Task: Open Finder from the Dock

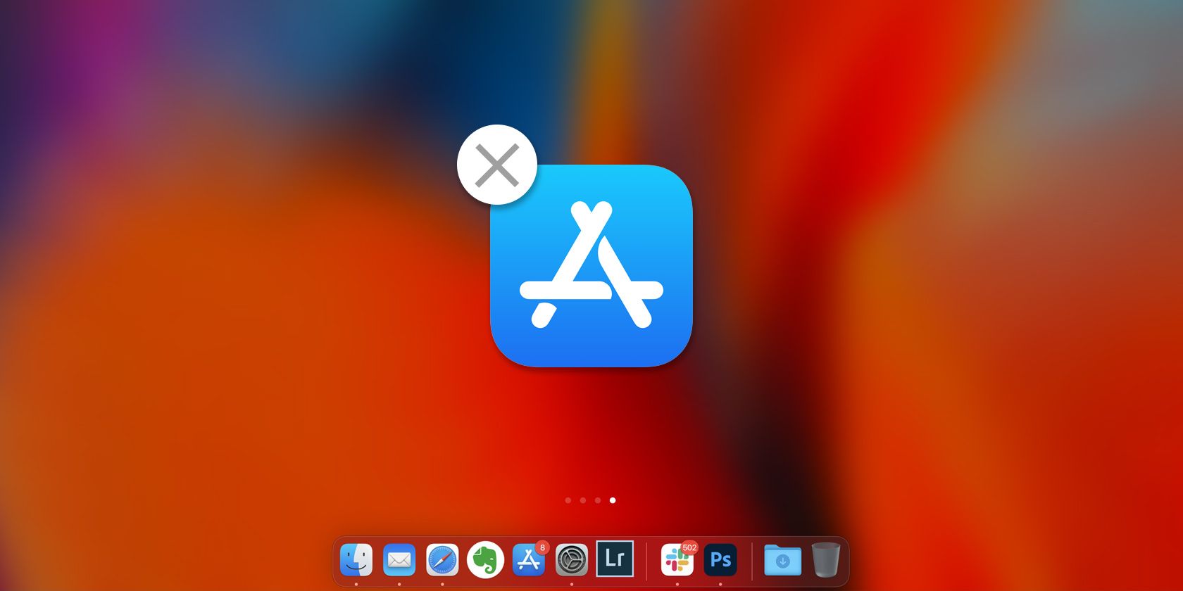Action: tap(356, 560)
